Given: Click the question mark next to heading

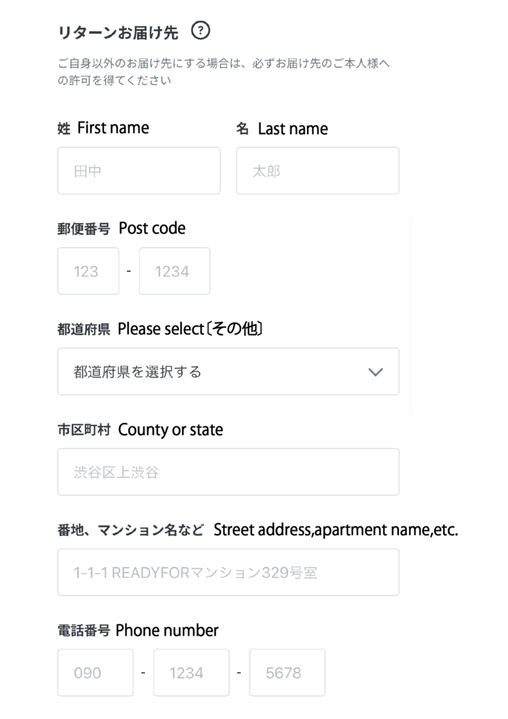Looking at the screenshot, I should point(199,30).
